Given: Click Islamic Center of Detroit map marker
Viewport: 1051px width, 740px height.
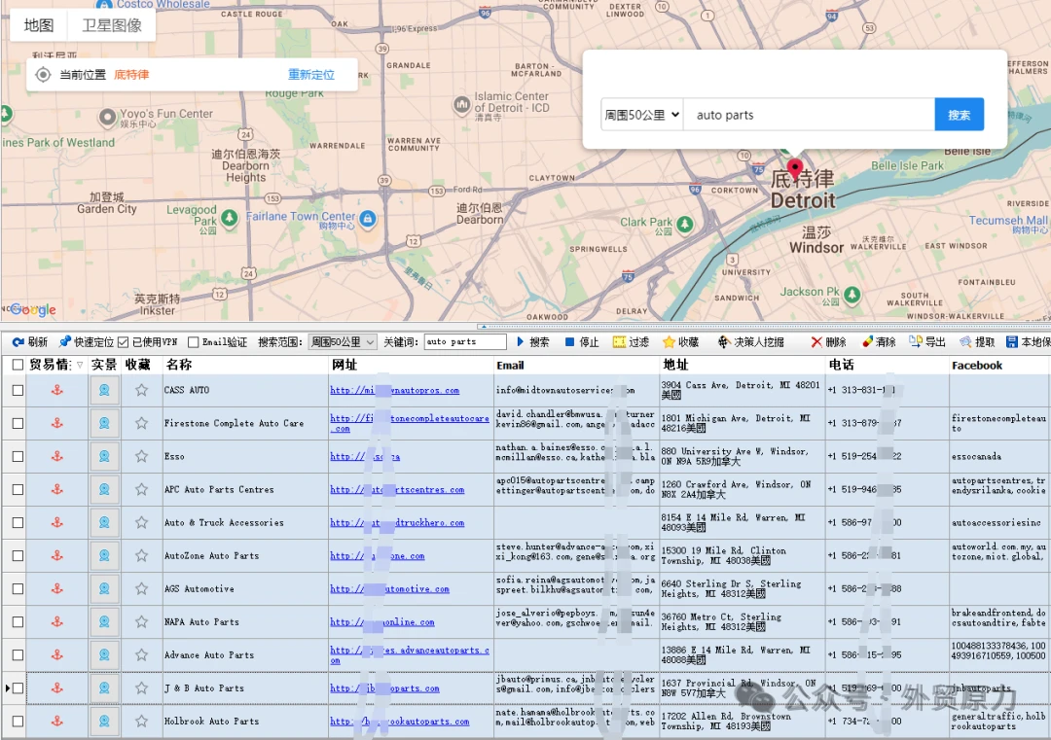Looking at the screenshot, I should click(462, 104).
